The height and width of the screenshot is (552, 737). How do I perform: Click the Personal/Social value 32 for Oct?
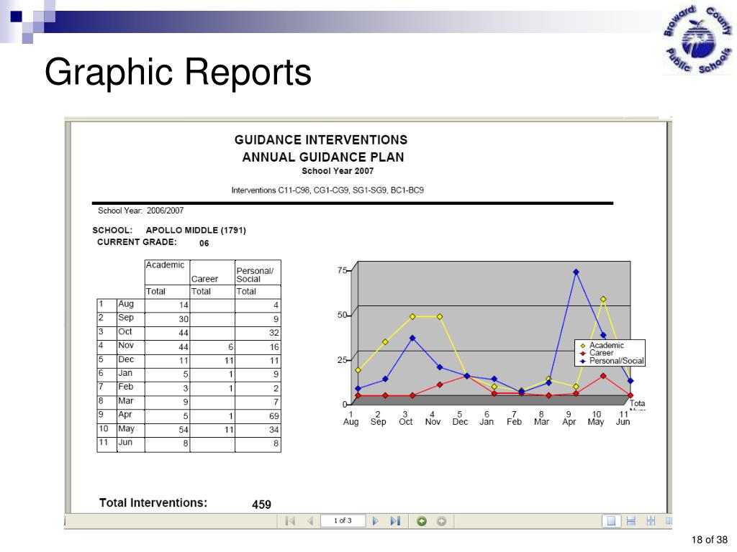pyautogui.click(x=274, y=333)
